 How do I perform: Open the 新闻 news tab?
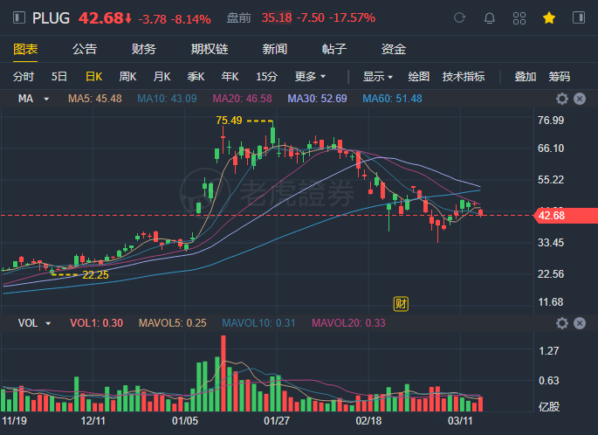pyautogui.click(x=275, y=49)
